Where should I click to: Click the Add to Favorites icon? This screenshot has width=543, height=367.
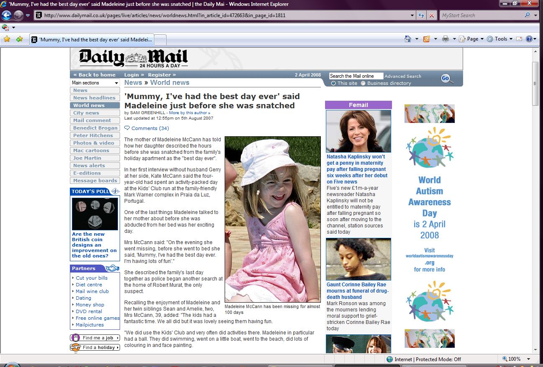coord(19,39)
